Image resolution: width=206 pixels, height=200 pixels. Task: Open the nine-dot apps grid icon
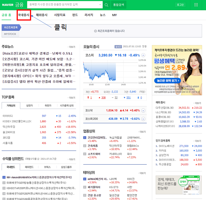[x=196, y=5]
